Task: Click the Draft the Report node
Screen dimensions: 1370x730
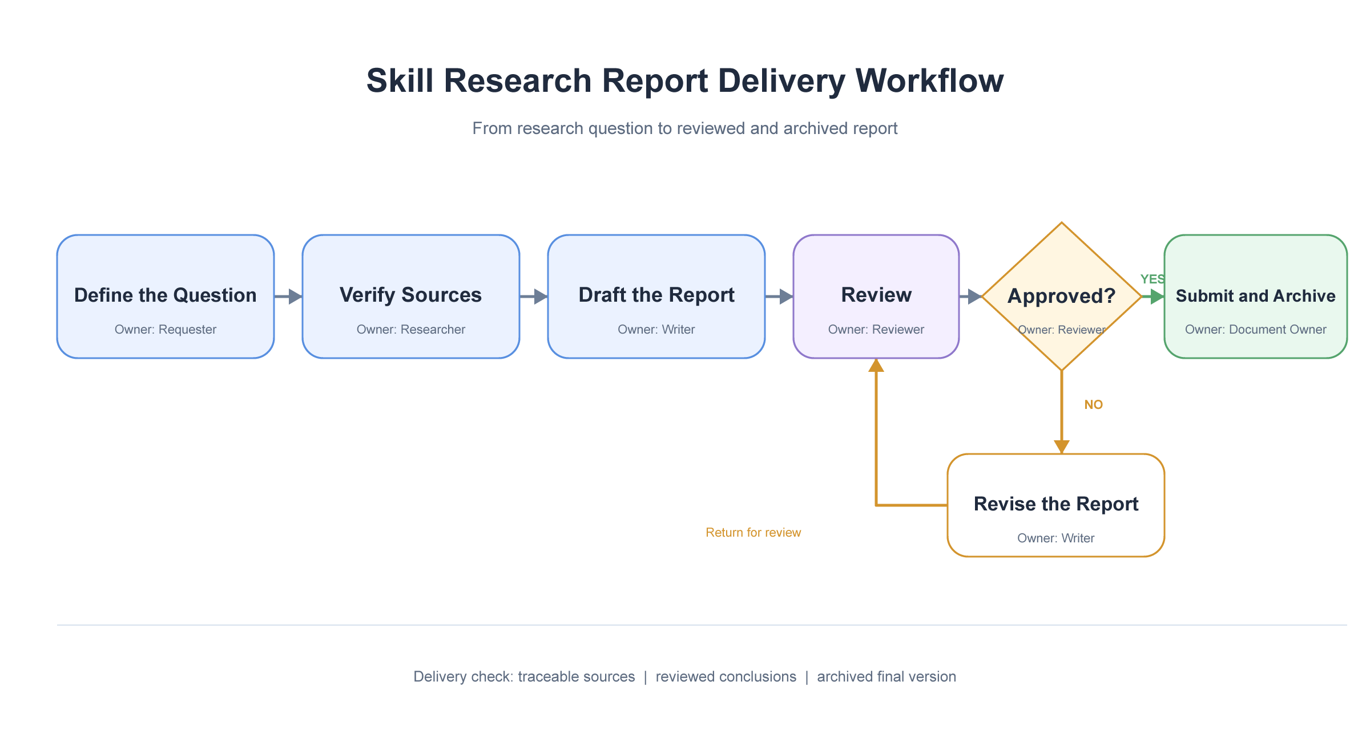Action: click(x=656, y=297)
